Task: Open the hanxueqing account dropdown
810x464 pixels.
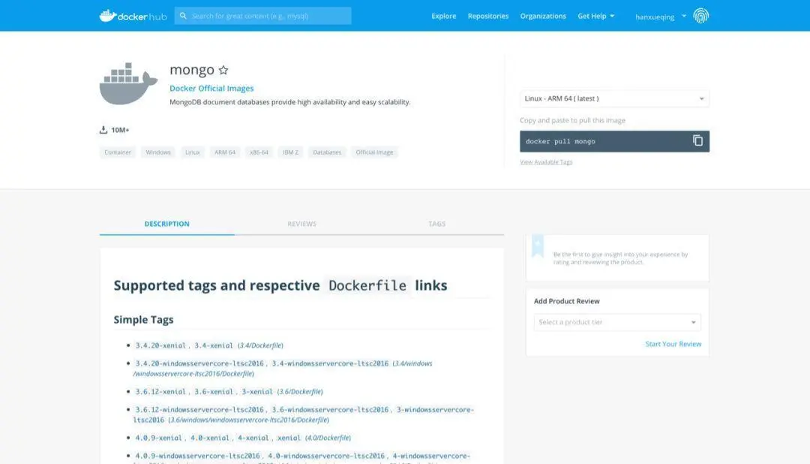Action: 661,17
